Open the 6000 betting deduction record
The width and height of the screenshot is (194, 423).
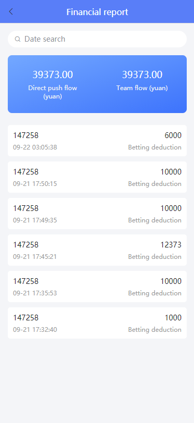(x=97, y=141)
